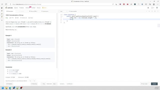
Task: Open the browser collections icon
Action: pyautogui.click(x=150, y=4)
